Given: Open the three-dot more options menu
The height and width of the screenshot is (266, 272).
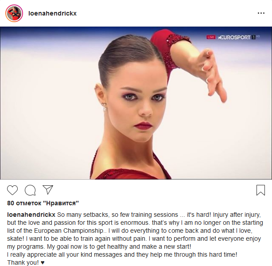Looking at the screenshot, I should [261, 13].
